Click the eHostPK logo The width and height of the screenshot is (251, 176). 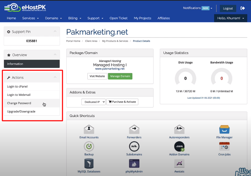tap(25, 8)
